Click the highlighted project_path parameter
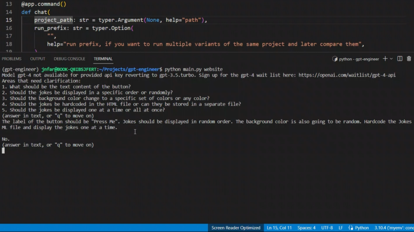Image resolution: width=414 pixels, height=232 pixels. pyautogui.click(x=53, y=20)
